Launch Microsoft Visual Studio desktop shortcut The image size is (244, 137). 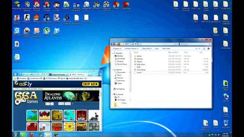pos(76,6)
